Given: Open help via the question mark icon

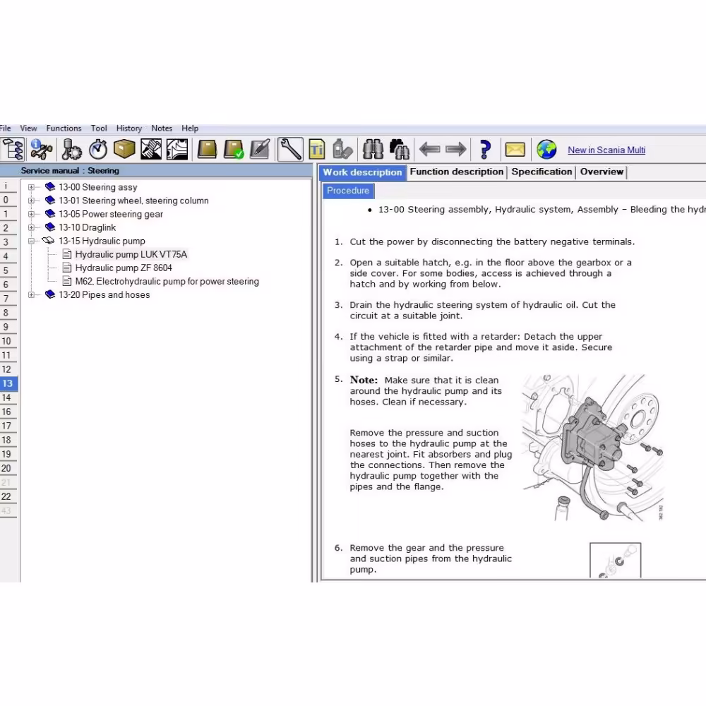Looking at the screenshot, I should click(485, 150).
